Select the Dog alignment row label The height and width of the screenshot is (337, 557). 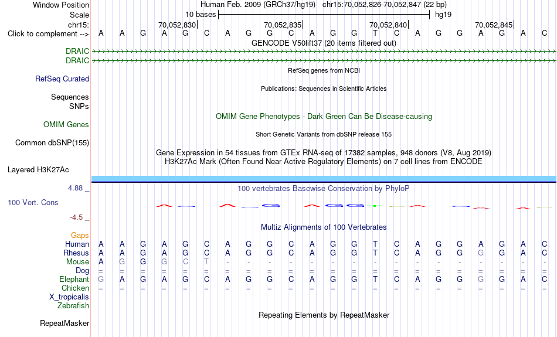82,271
